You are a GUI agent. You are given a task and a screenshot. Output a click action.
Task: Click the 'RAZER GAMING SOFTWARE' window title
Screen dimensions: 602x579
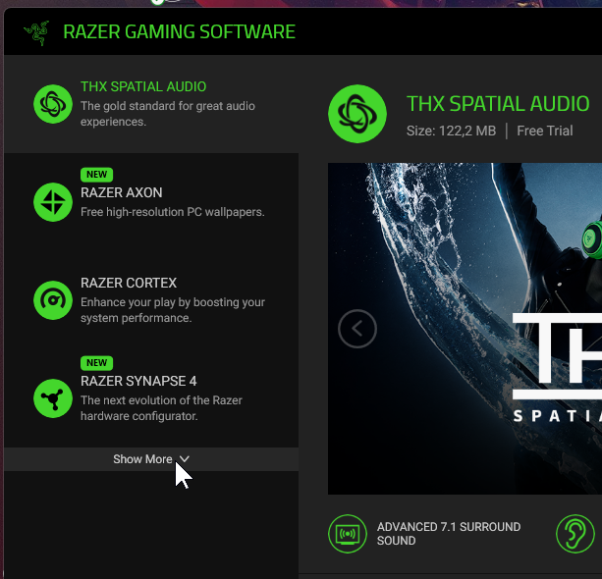[180, 31]
